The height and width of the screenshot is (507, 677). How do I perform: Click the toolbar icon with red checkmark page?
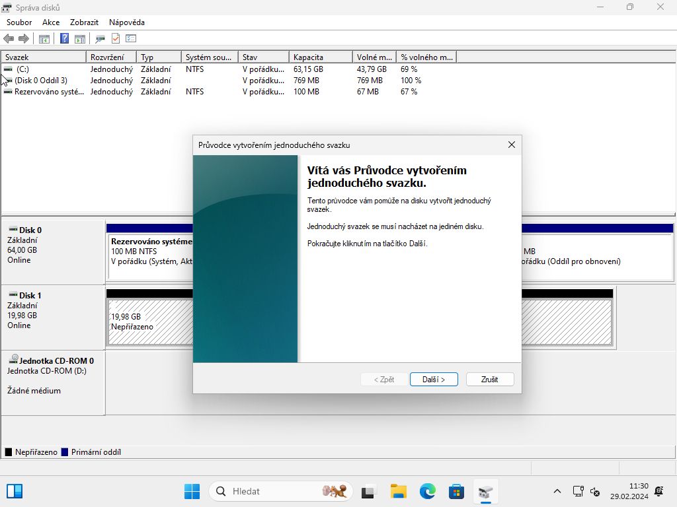point(116,39)
